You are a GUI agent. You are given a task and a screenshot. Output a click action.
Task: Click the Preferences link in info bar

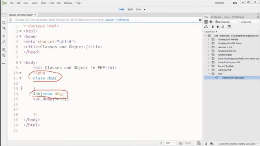pyautogui.click(x=123, y=20)
